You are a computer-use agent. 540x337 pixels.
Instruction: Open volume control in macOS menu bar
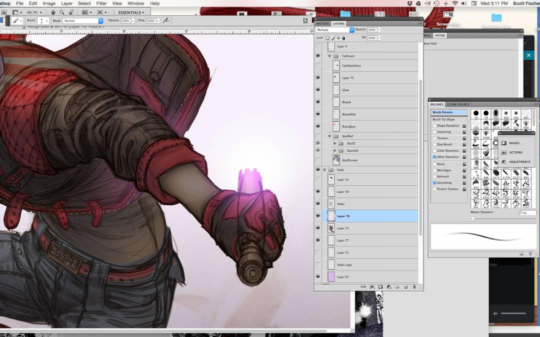464,3
